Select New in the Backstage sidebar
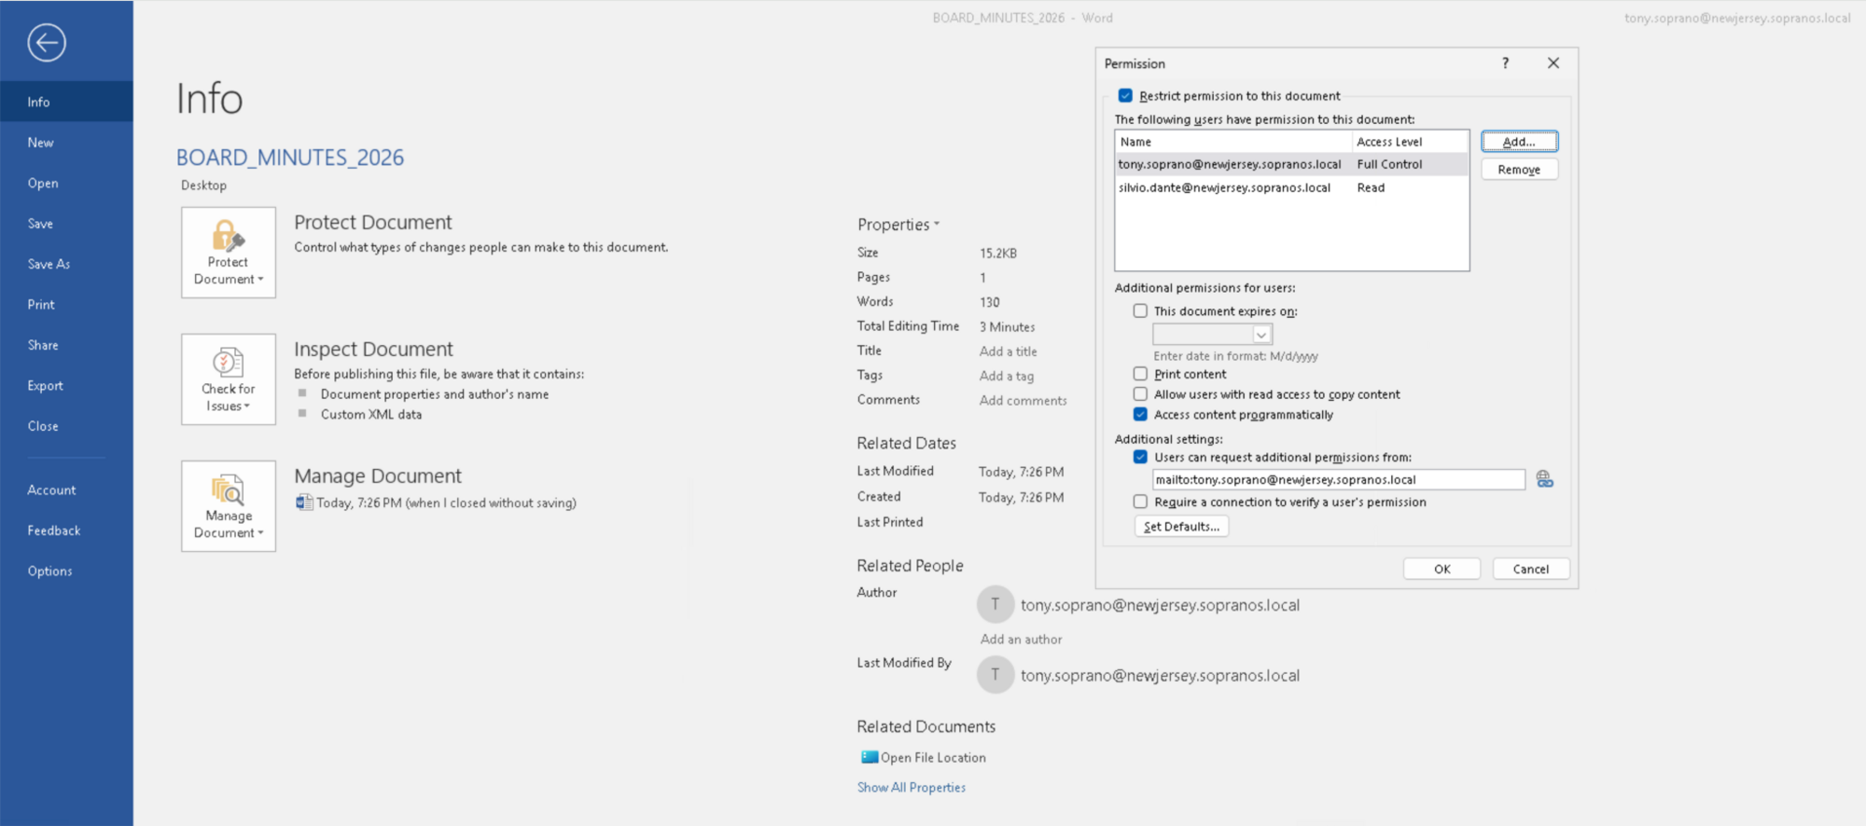The width and height of the screenshot is (1866, 826). point(66,143)
